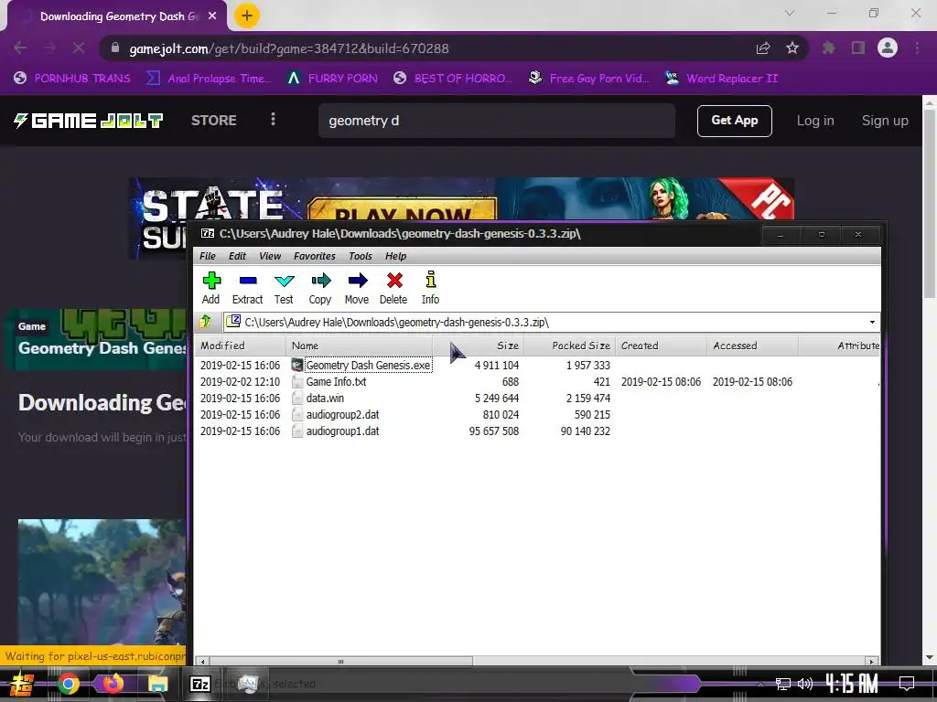Viewport: 937px width, 702px height.
Task: Select Game Info.txt file
Action: click(x=336, y=382)
